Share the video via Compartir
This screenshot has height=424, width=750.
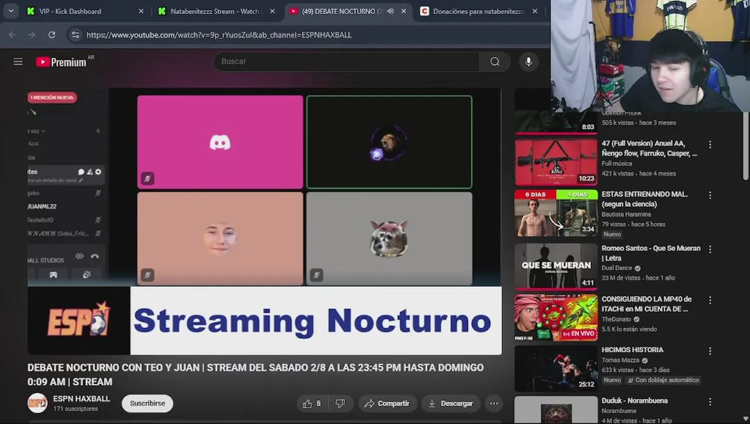[x=386, y=403]
